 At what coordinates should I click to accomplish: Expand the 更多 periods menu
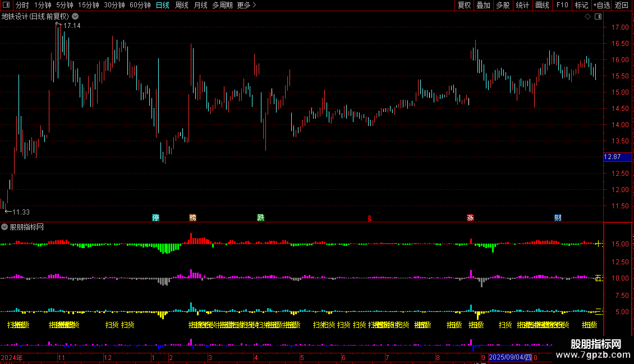(x=246, y=5)
